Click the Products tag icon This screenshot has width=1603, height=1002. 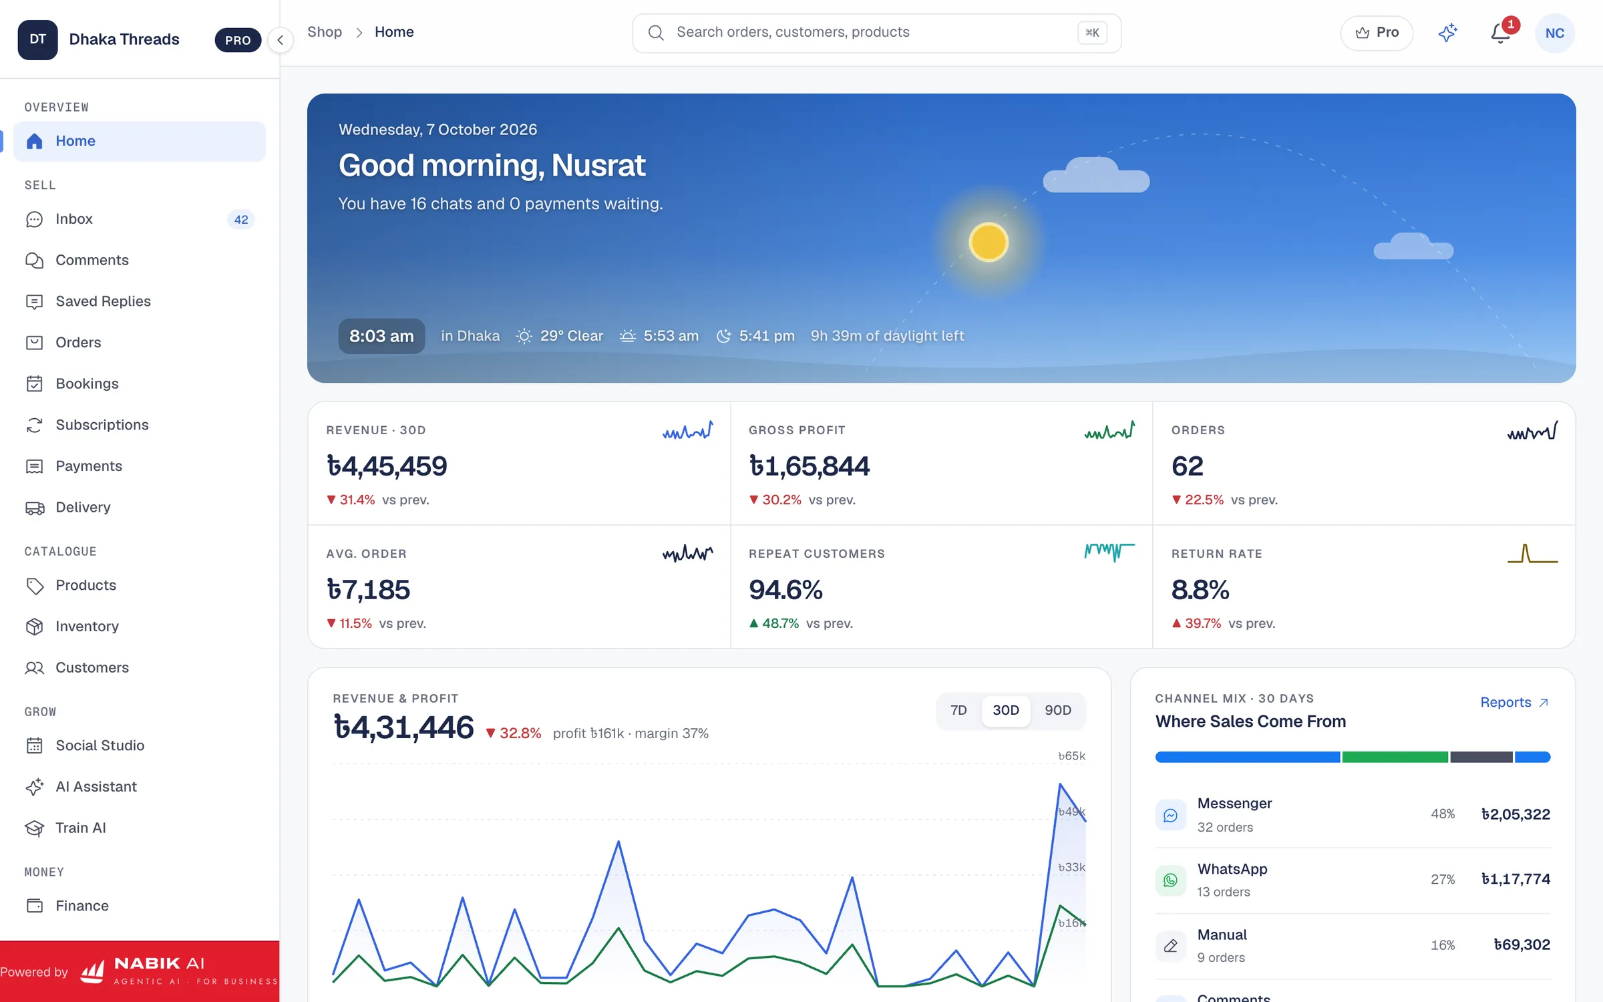point(34,586)
